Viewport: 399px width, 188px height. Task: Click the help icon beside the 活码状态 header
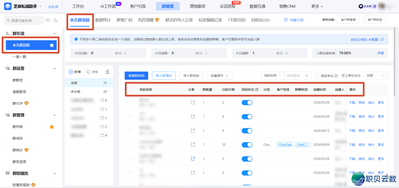click(257, 90)
